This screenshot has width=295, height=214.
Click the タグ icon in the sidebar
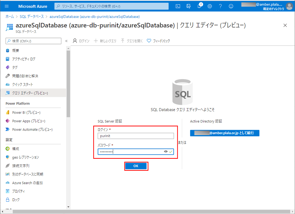point(7,67)
